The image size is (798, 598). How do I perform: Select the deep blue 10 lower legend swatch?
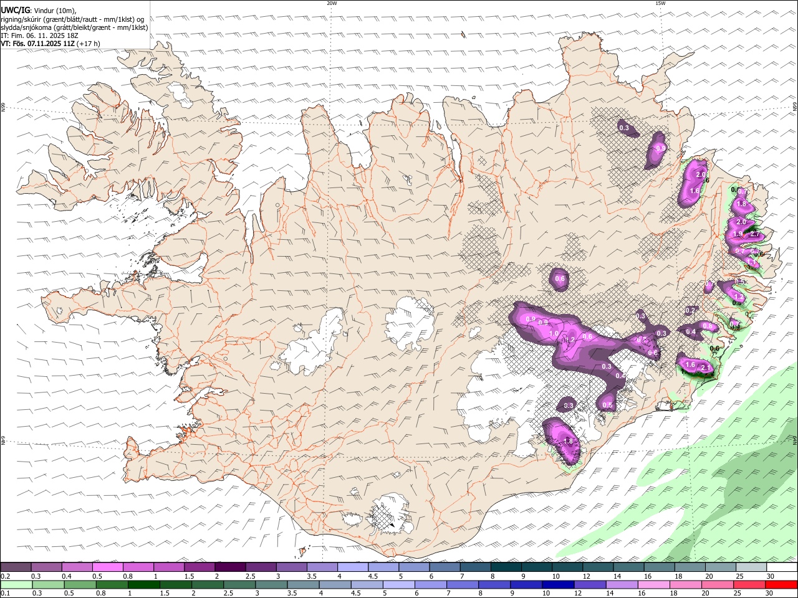tap(557, 584)
